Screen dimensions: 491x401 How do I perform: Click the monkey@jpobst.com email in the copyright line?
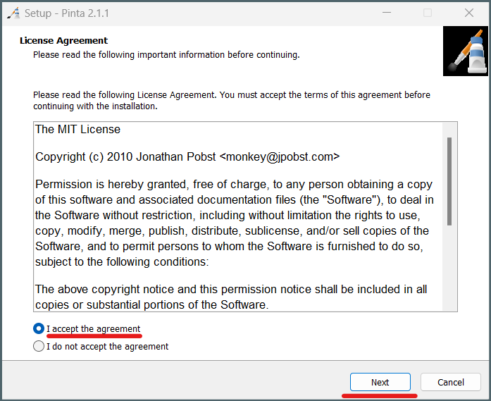click(x=280, y=156)
